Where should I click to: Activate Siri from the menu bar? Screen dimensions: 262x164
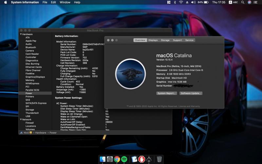pos(249,2)
